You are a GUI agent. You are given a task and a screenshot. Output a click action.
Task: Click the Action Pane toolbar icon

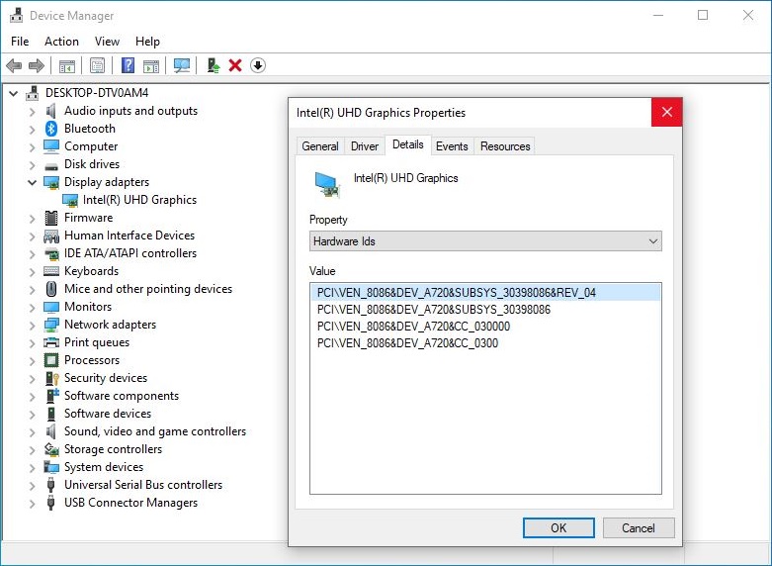point(151,65)
